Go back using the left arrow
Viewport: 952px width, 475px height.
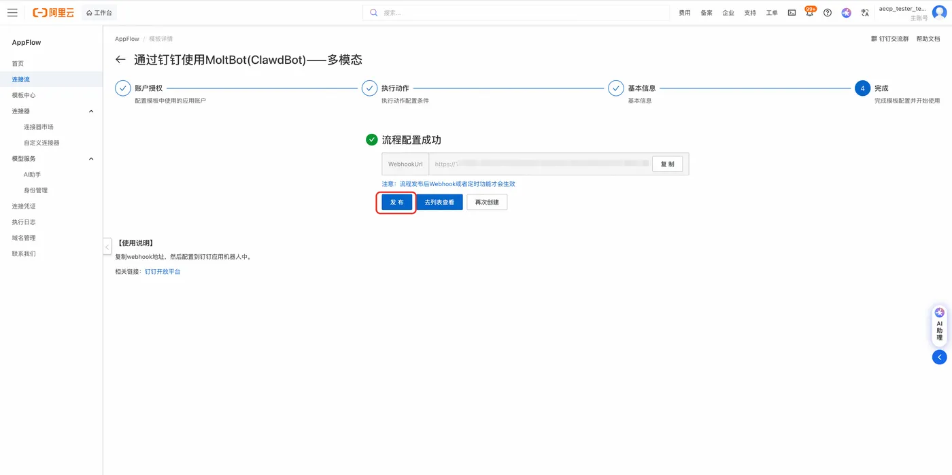point(120,60)
